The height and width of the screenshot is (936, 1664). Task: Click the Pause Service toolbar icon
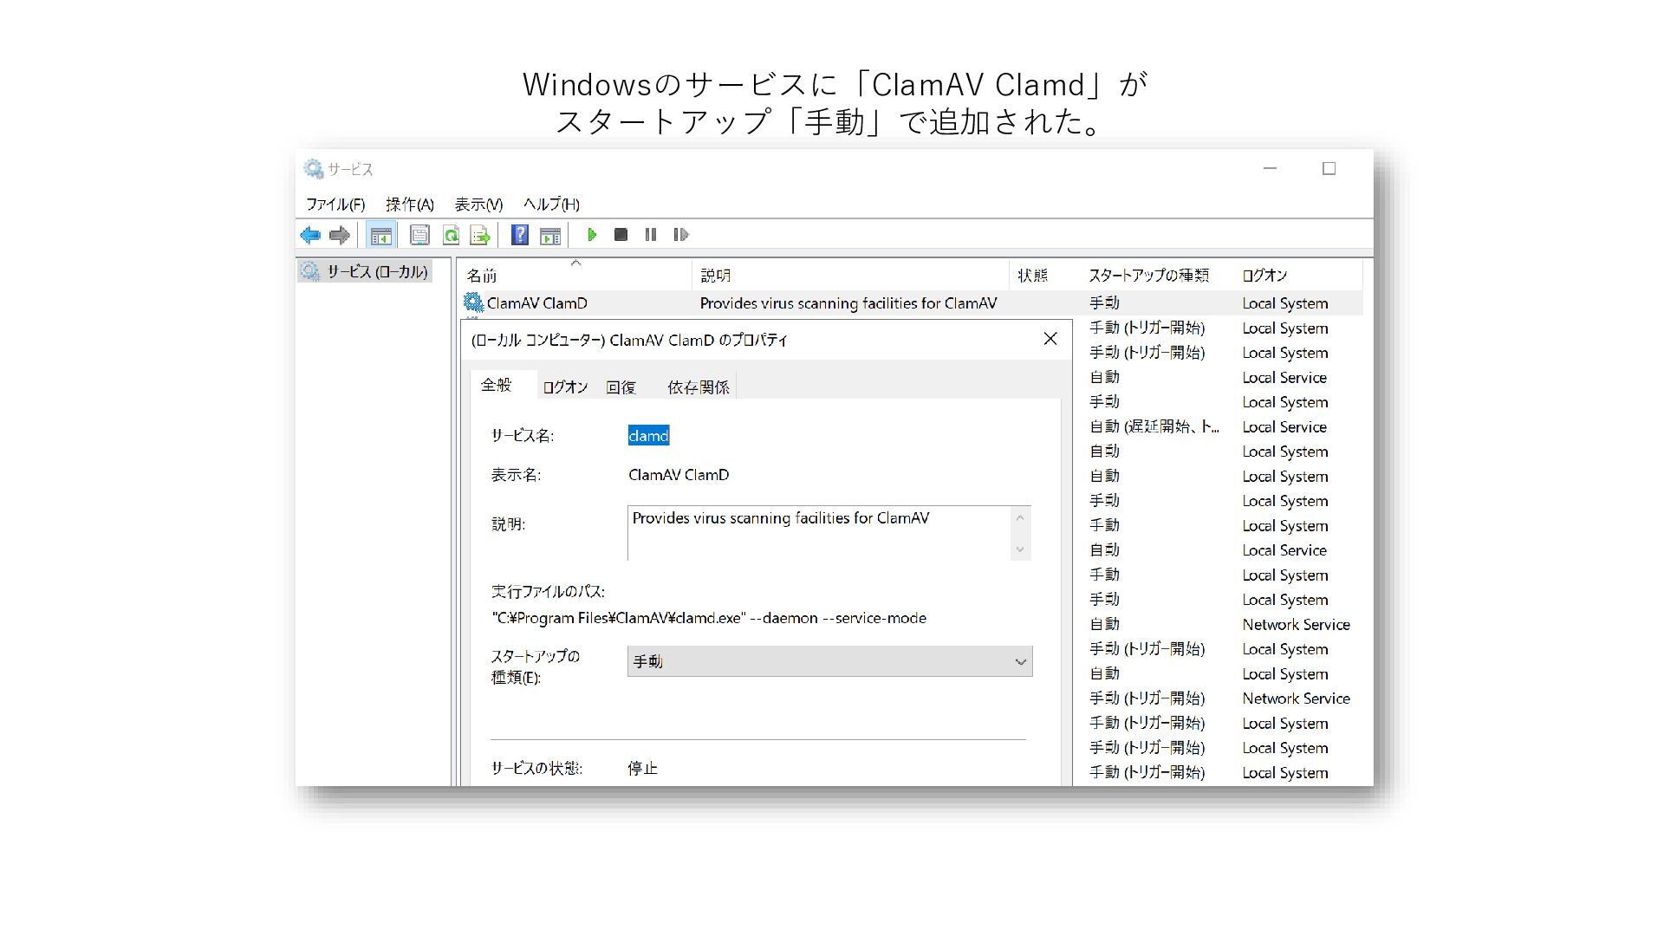point(651,235)
